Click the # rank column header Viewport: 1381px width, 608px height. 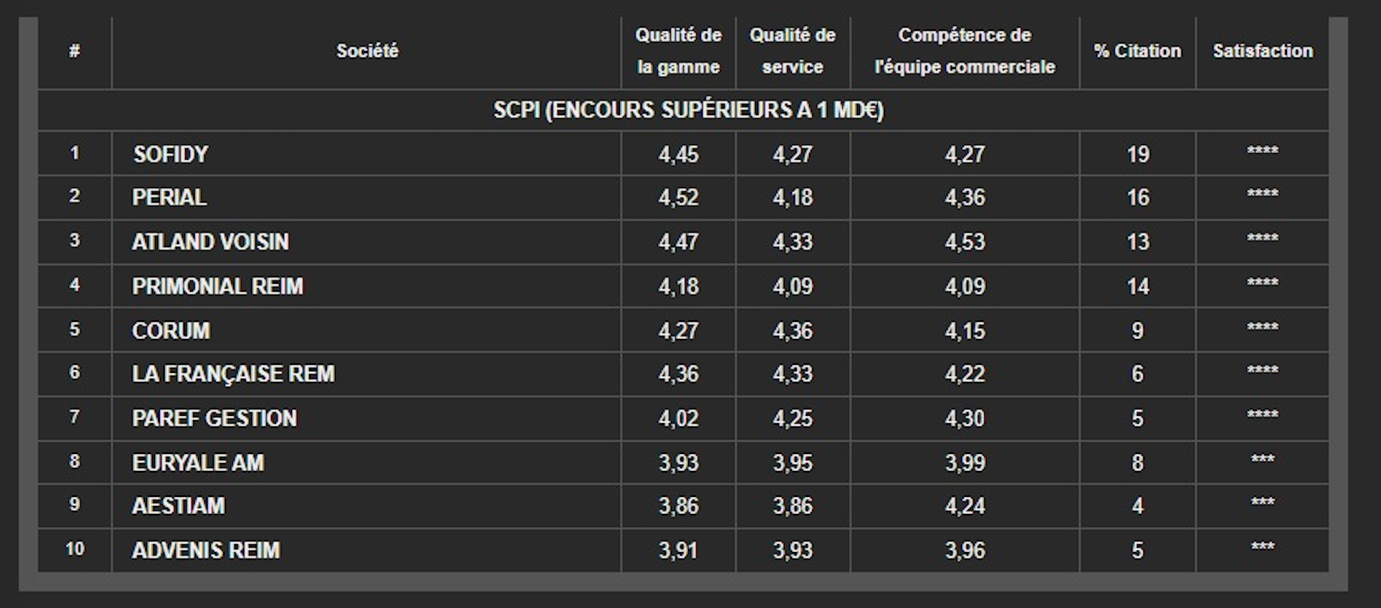(x=75, y=51)
